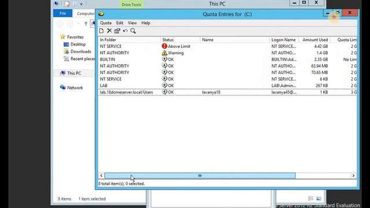Click the Downloads folder icon in sidebar
The image size is (370, 208).
(x=66, y=51)
